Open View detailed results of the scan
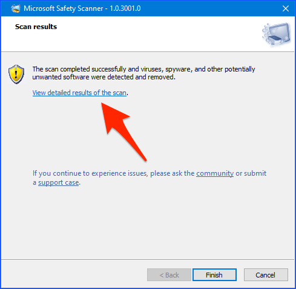This screenshot has height=289, width=296. click(x=79, y=93)
